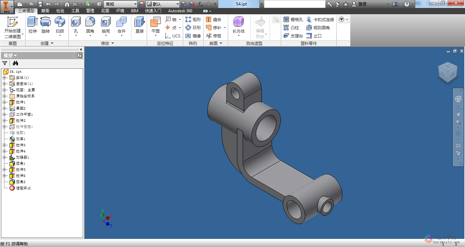The width and height of the screenshot is (465, 247).
Task: Expand the 加强筋1 feature node
Action: (x=4, y=157)
